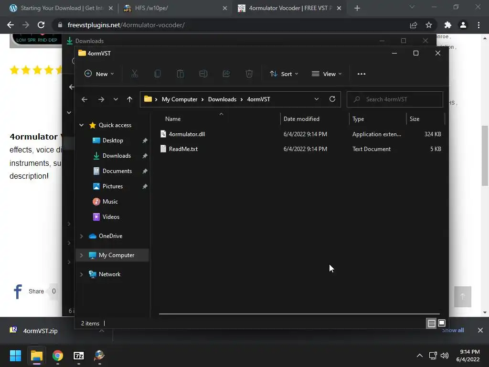Screen dimensions: 489x367
Task: Sort by the Type column header
Action: [x=358, y=119]
